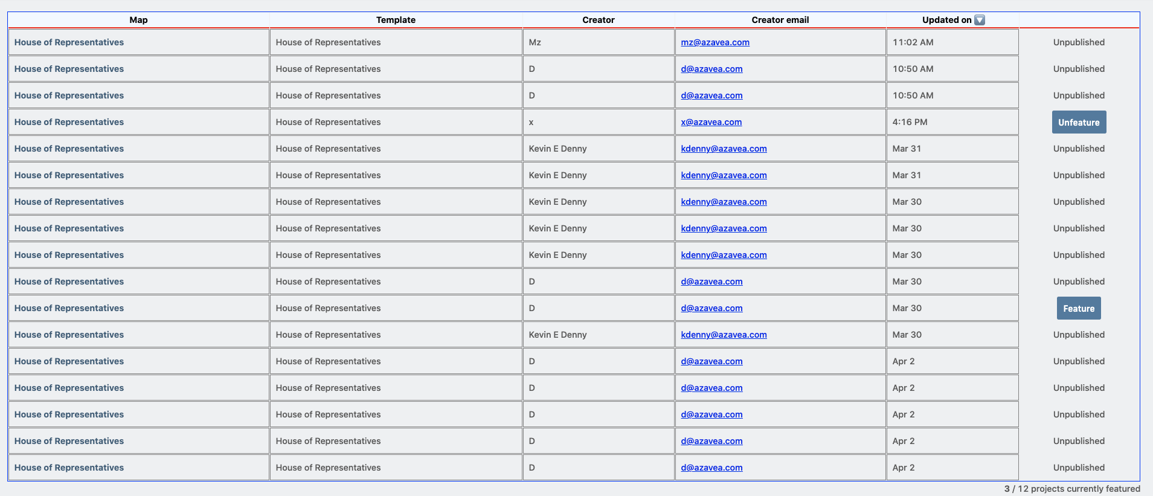Image resolution: width=1153 pixels, height=496 pixels.
Task: Open d@azavea.com link in the last table row
Action: pyautogui.click(x=711, y=468)
